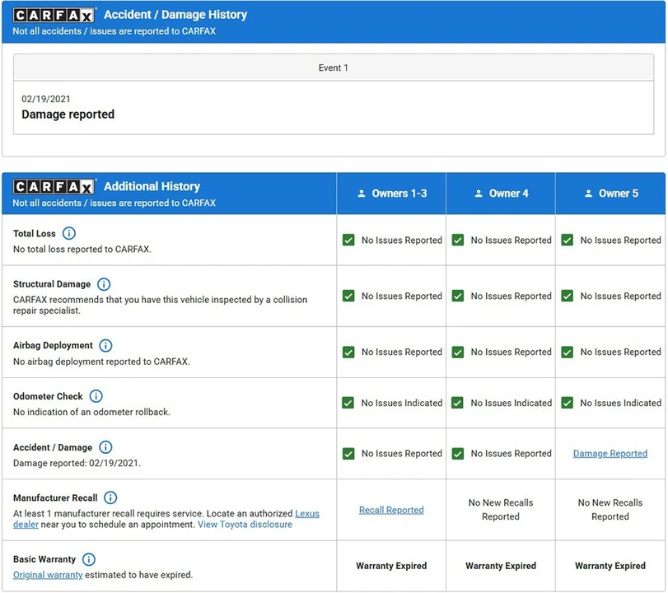Click the Basic Warranty info icon
668x593 pixels.
point(89,559)
